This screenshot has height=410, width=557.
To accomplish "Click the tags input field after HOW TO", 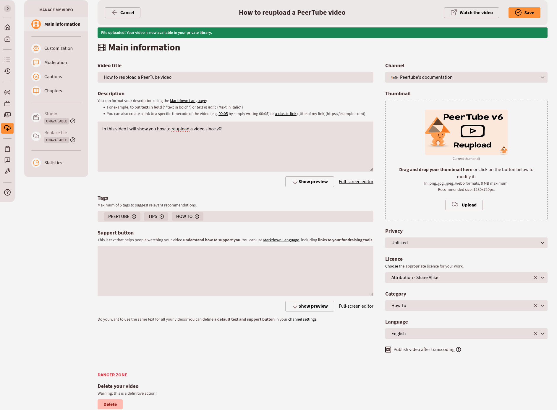I will (287, 217).
